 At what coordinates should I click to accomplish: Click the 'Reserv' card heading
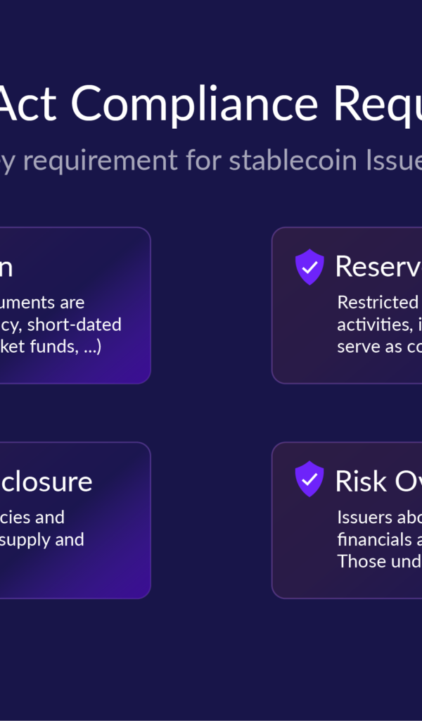pos(378,267)
